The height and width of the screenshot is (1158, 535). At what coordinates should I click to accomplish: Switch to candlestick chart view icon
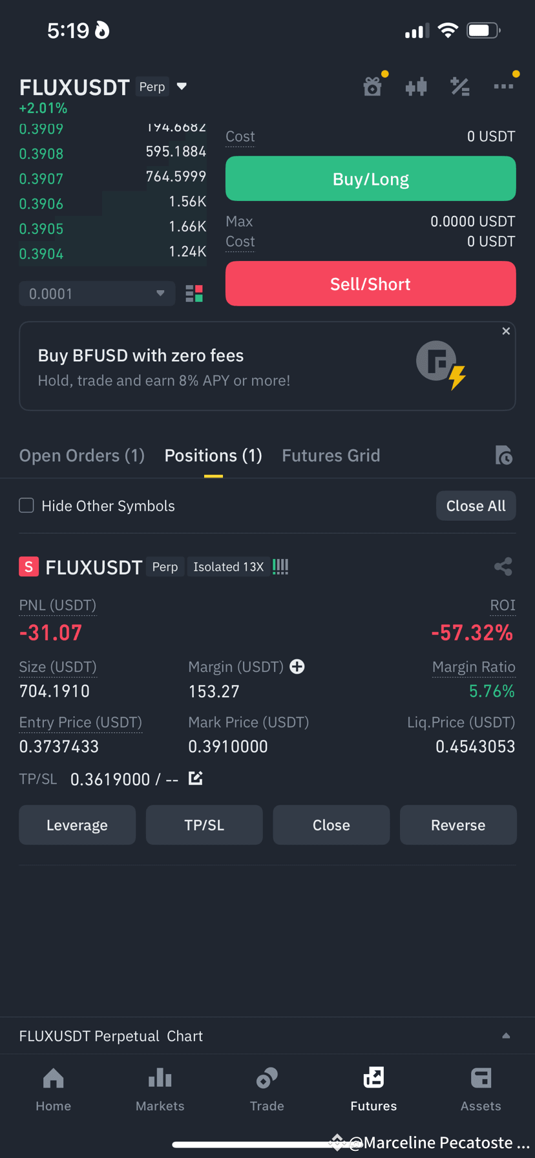click(x=416, y=86)
